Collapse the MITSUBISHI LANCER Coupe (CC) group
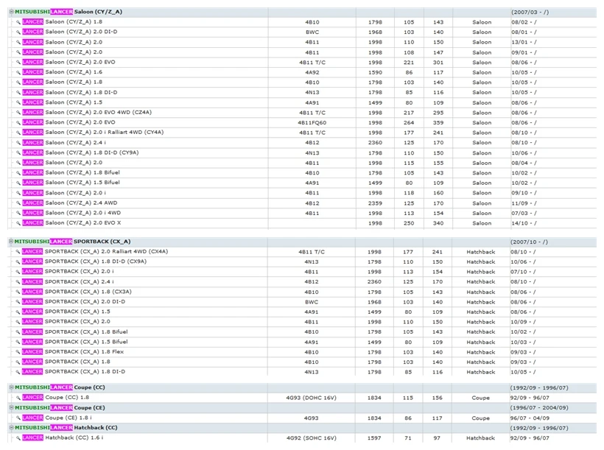 pyautogui.click(x=12, y=387)
